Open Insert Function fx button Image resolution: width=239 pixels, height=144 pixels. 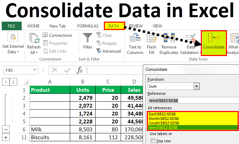click(x=79, y=70)
